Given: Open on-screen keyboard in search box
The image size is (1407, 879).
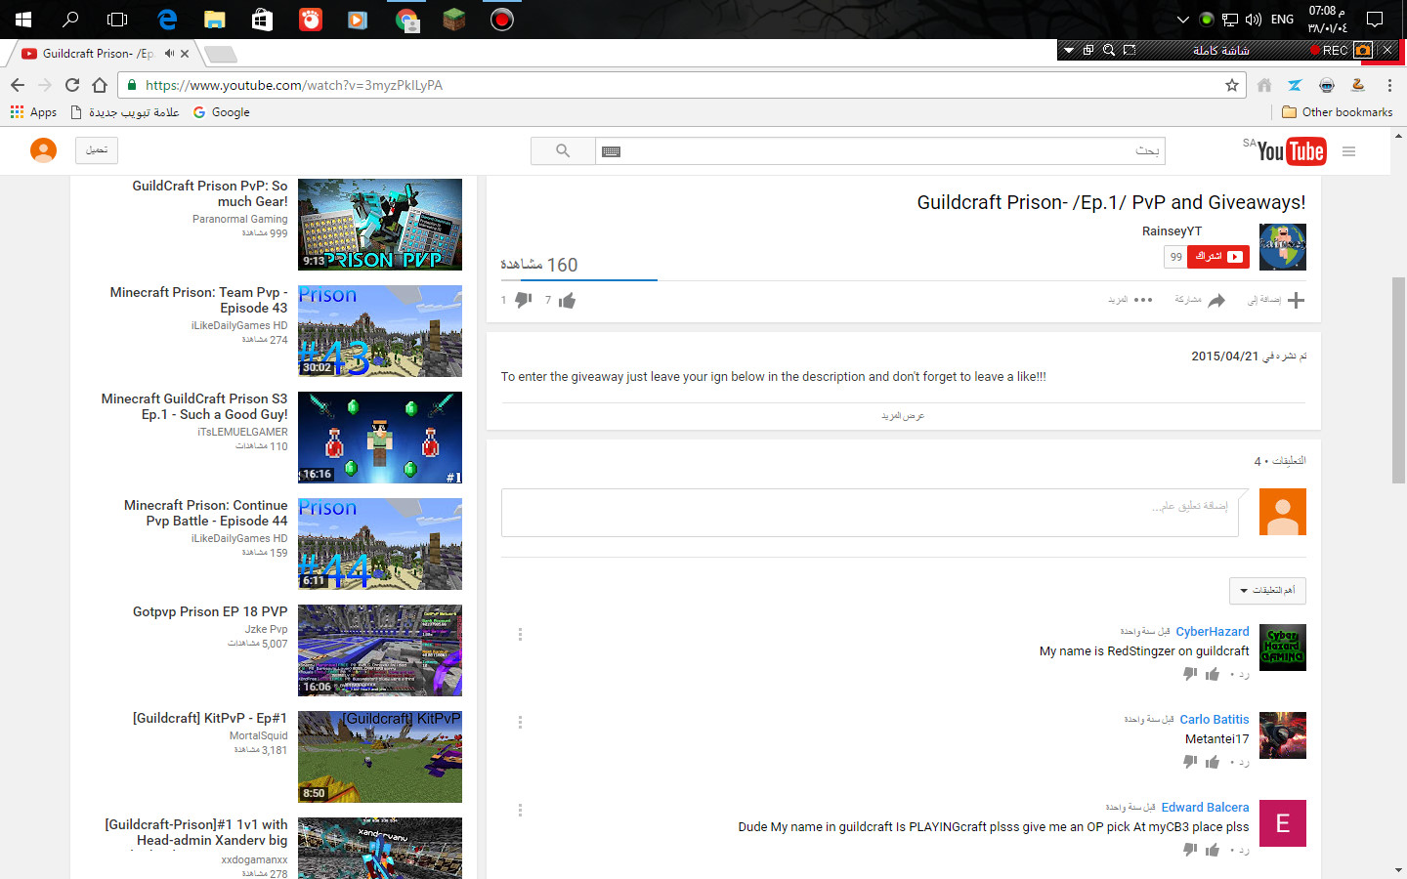Looking at the screenshot, I should pos(612,151).
